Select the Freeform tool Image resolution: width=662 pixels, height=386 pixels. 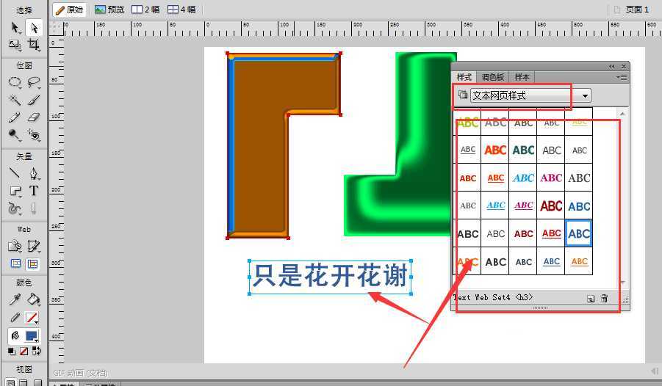(x=15, y=208)
